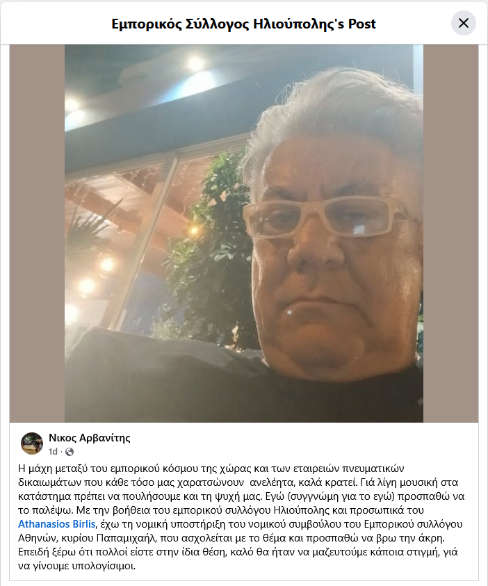Click the text line starting δικαιωμάτων που κάθε
Screen dimensions: 488x586
238,482
